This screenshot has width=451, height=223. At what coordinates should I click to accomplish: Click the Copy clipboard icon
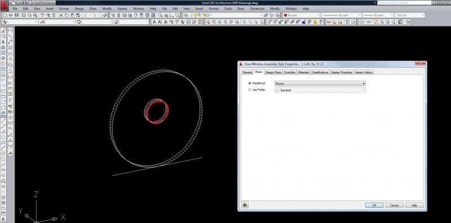(x=67, y=15)
